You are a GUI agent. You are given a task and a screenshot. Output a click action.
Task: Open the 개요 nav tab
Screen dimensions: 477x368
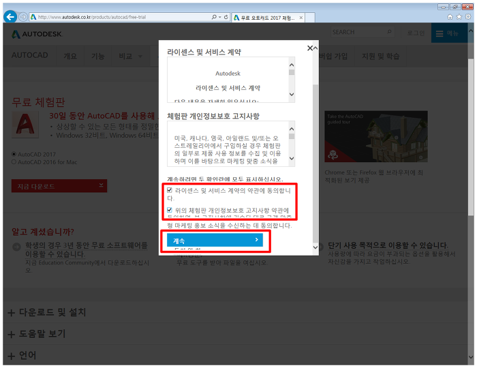click(x=70, y=57)
